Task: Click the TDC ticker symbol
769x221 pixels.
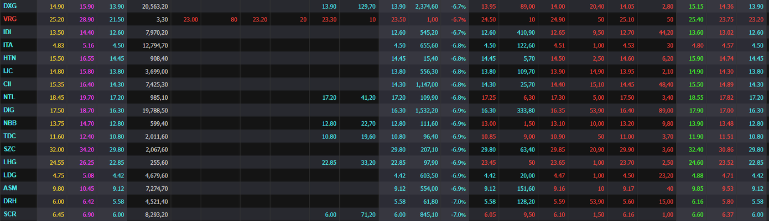Action: pyautogui.click(x=9, y=136)
